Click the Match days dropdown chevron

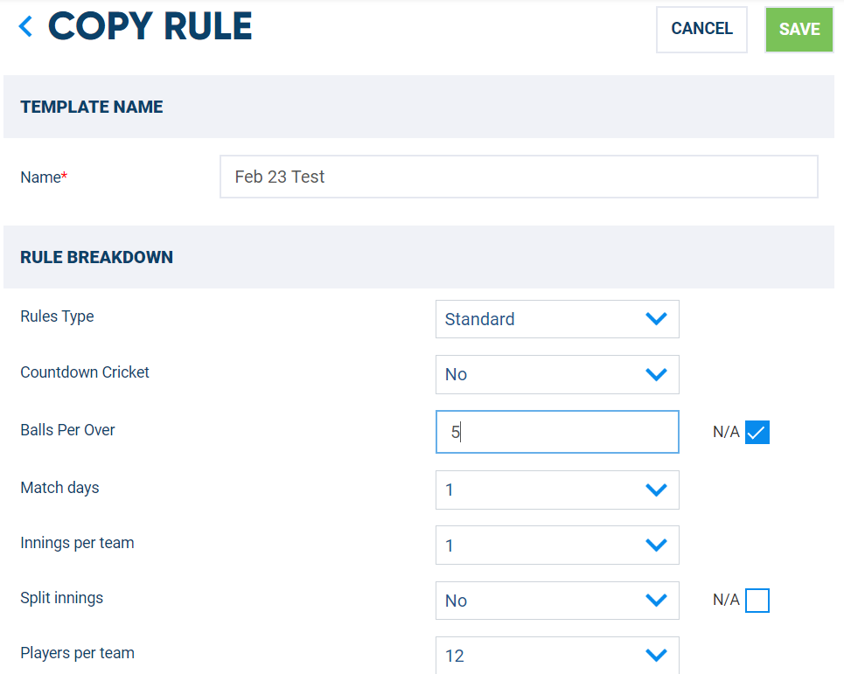tap(656, 490)
